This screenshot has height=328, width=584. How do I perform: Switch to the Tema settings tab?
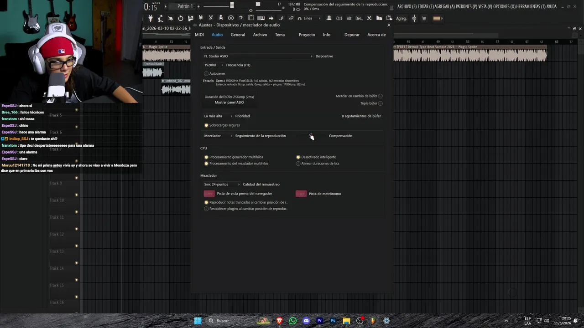(x=280, y=35)
